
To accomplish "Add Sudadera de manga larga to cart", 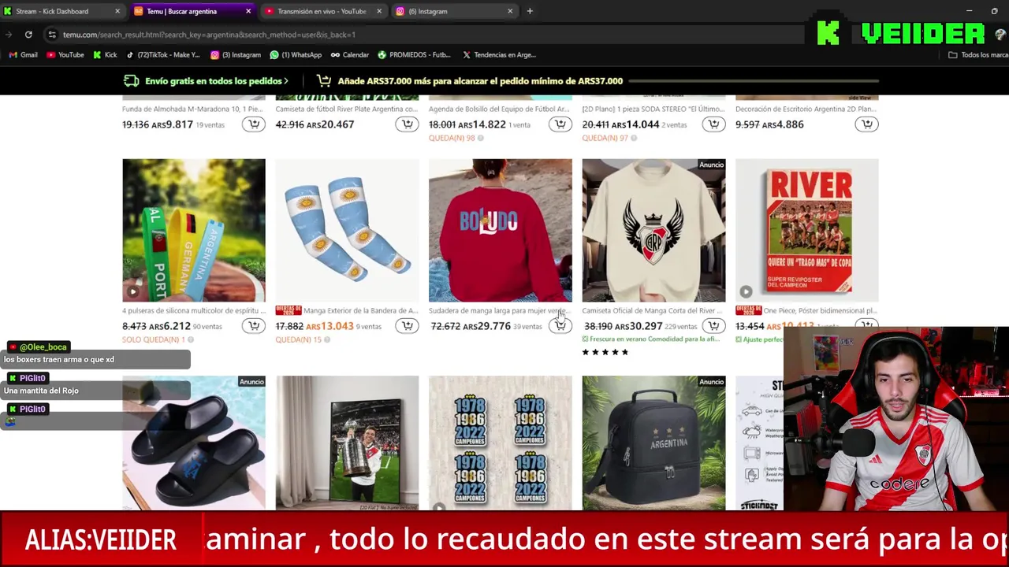I will (x=560, y=326).
